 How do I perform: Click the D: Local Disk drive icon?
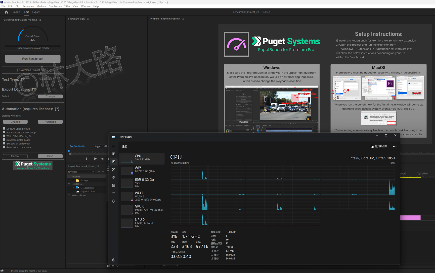[78, 192]
